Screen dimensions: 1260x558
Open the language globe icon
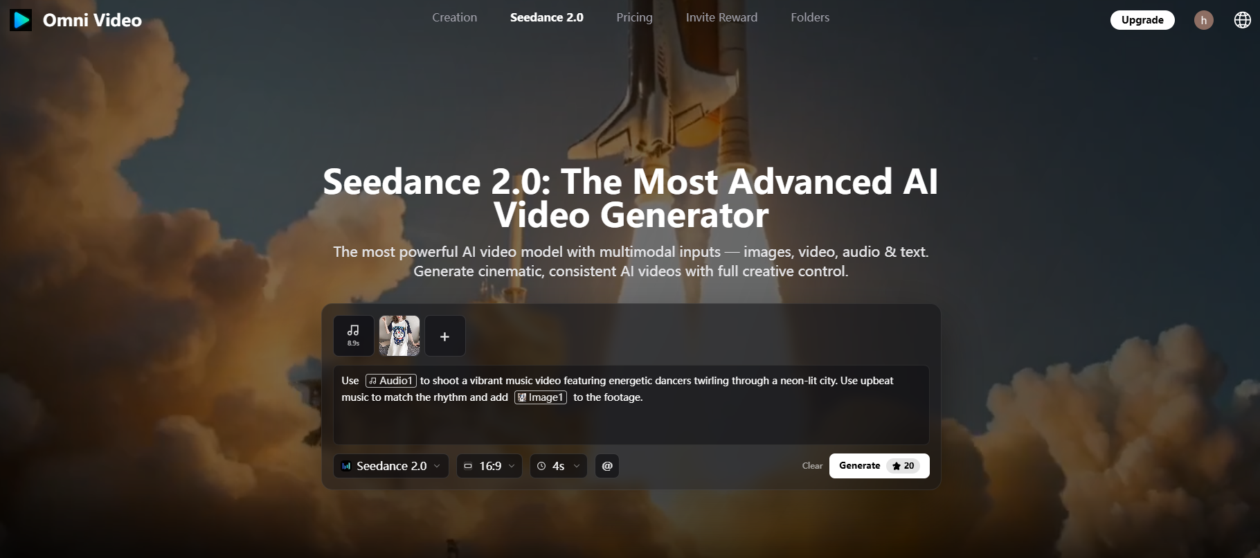[1242, 20]
